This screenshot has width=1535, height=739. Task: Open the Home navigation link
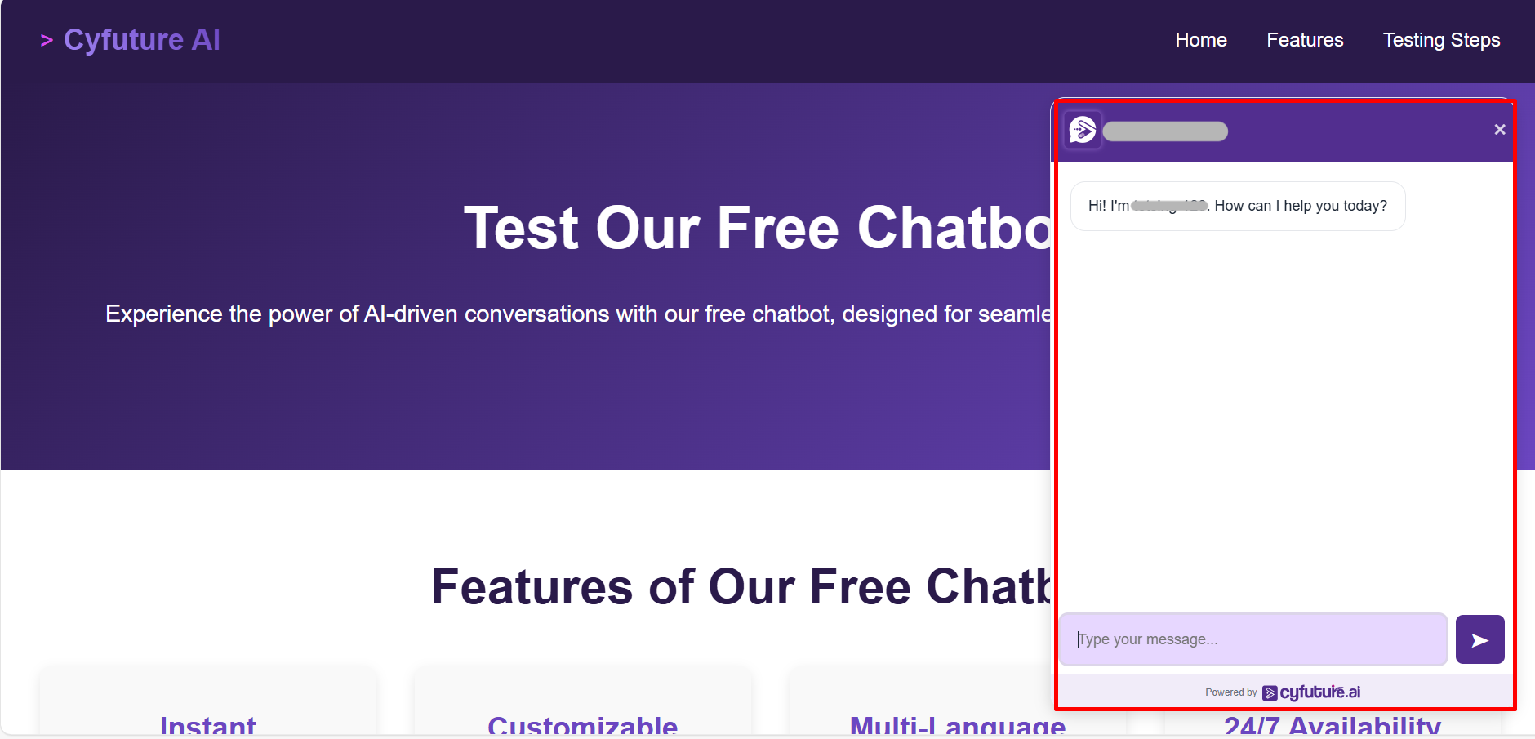(x=1200, y=40)
